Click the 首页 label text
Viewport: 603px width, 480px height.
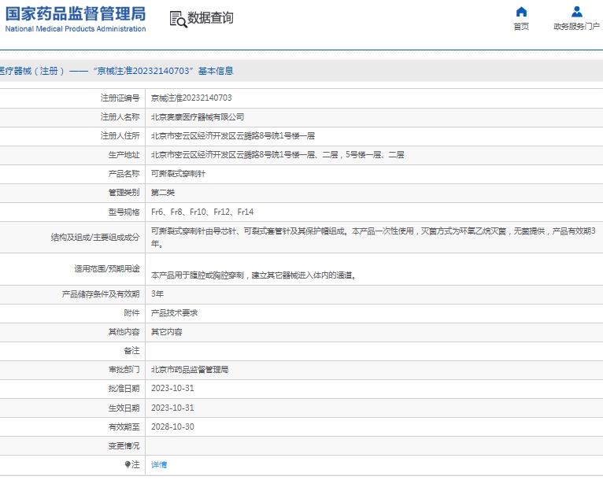[521, 26]
